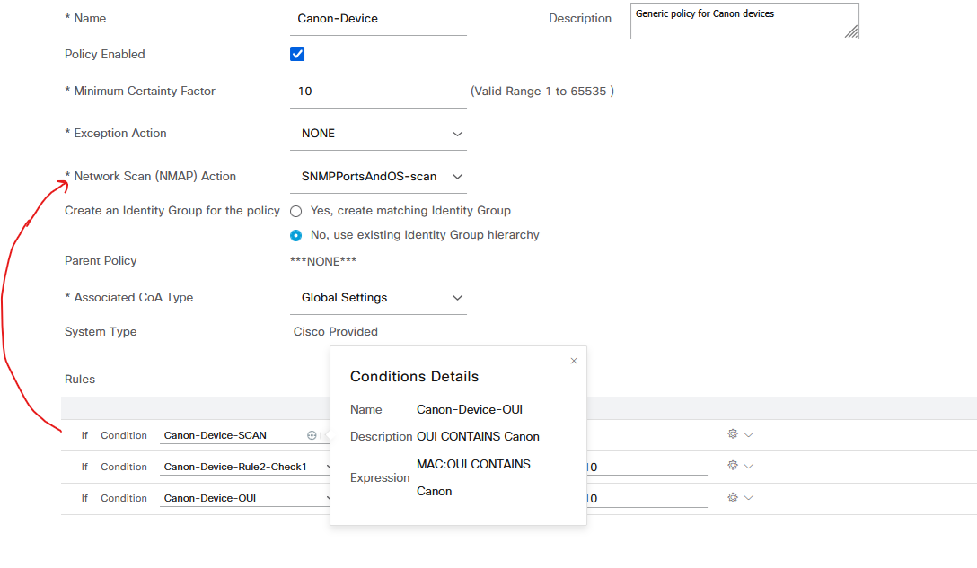Screen dimensions: 977x568
Task: Expand the Canon-Device-Rule2-Check1 condition dropdown
Action: coord(330,466)
